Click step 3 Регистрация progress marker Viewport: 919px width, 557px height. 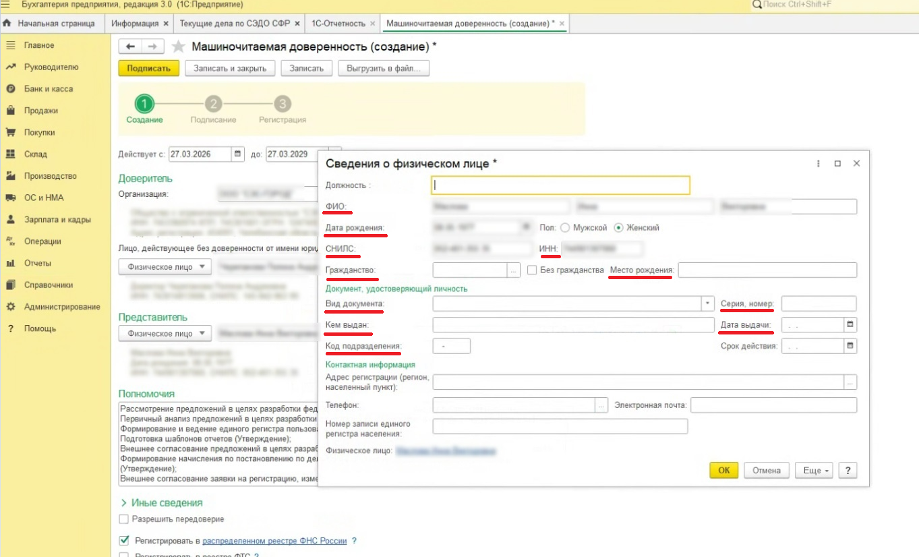point(283,104)
